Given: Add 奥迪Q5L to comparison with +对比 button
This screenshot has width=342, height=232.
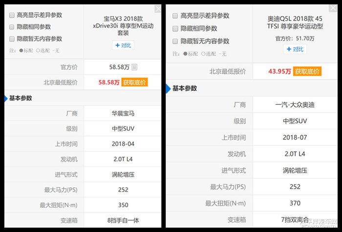Looking at the screenshot, I should pyautogui.click(x=295, y=49).
